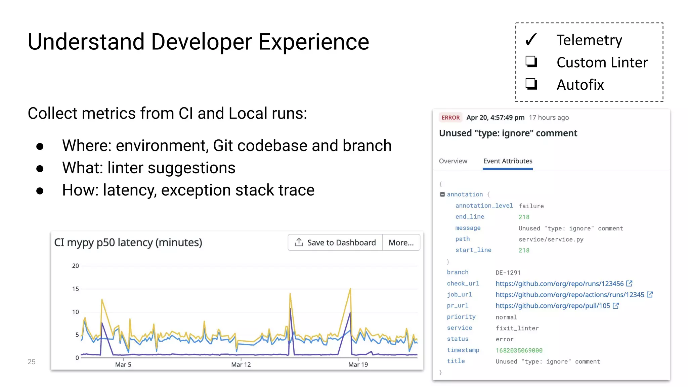This screenshot has width=688, height=387.
Task: Click the '17 hours ago' relative time
Action: coord(549,118)
